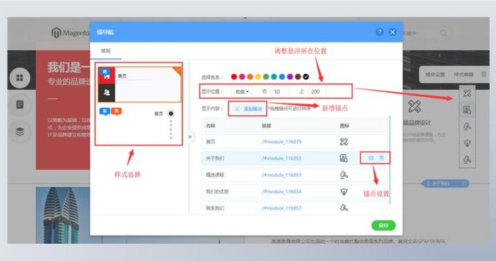Click the skyscraper image on background page
The image size is (496, 261).
[63, 215]
